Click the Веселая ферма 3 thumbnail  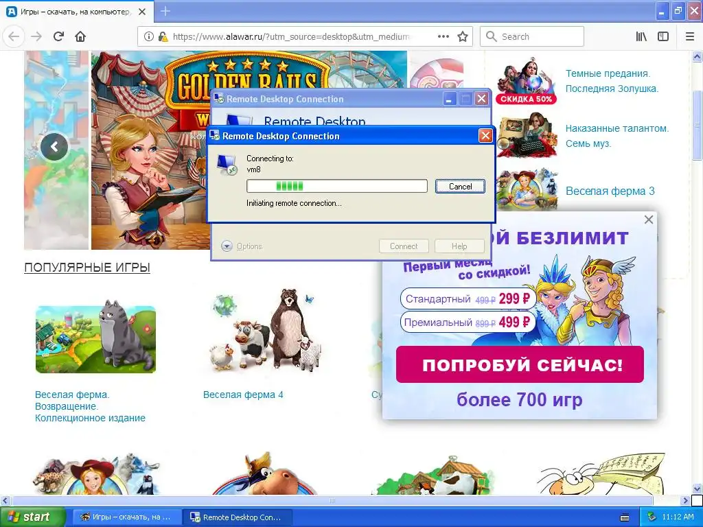(527, 190)
